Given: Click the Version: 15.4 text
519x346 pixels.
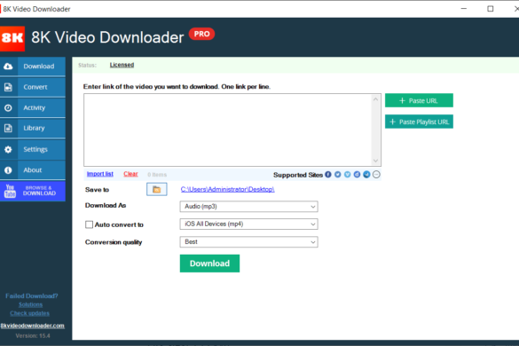Looking at the screenshot, I should (33, 335).
